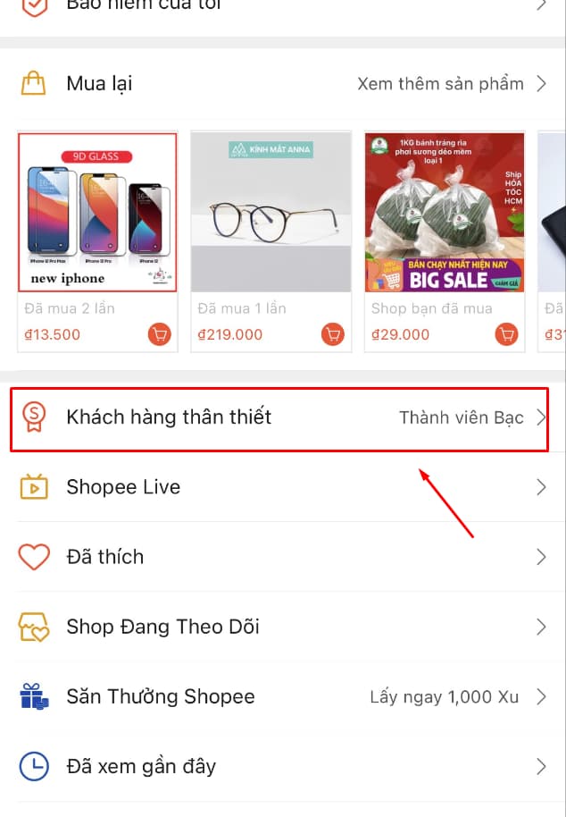Add the ₫29.000 bánh tráng to cart
The height and width of the screenshot is (817, 566).
pos(507,334)
